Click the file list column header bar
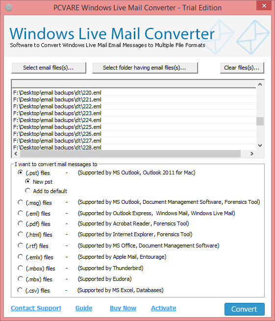 point(134,84)
